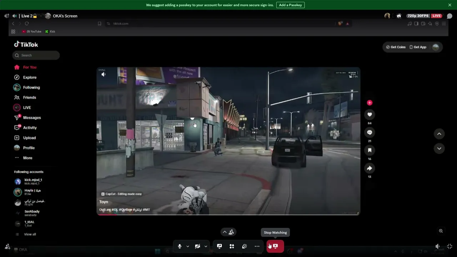Click the speaker icon beside Live 2

pyautogui.click(x=14, y=16)
